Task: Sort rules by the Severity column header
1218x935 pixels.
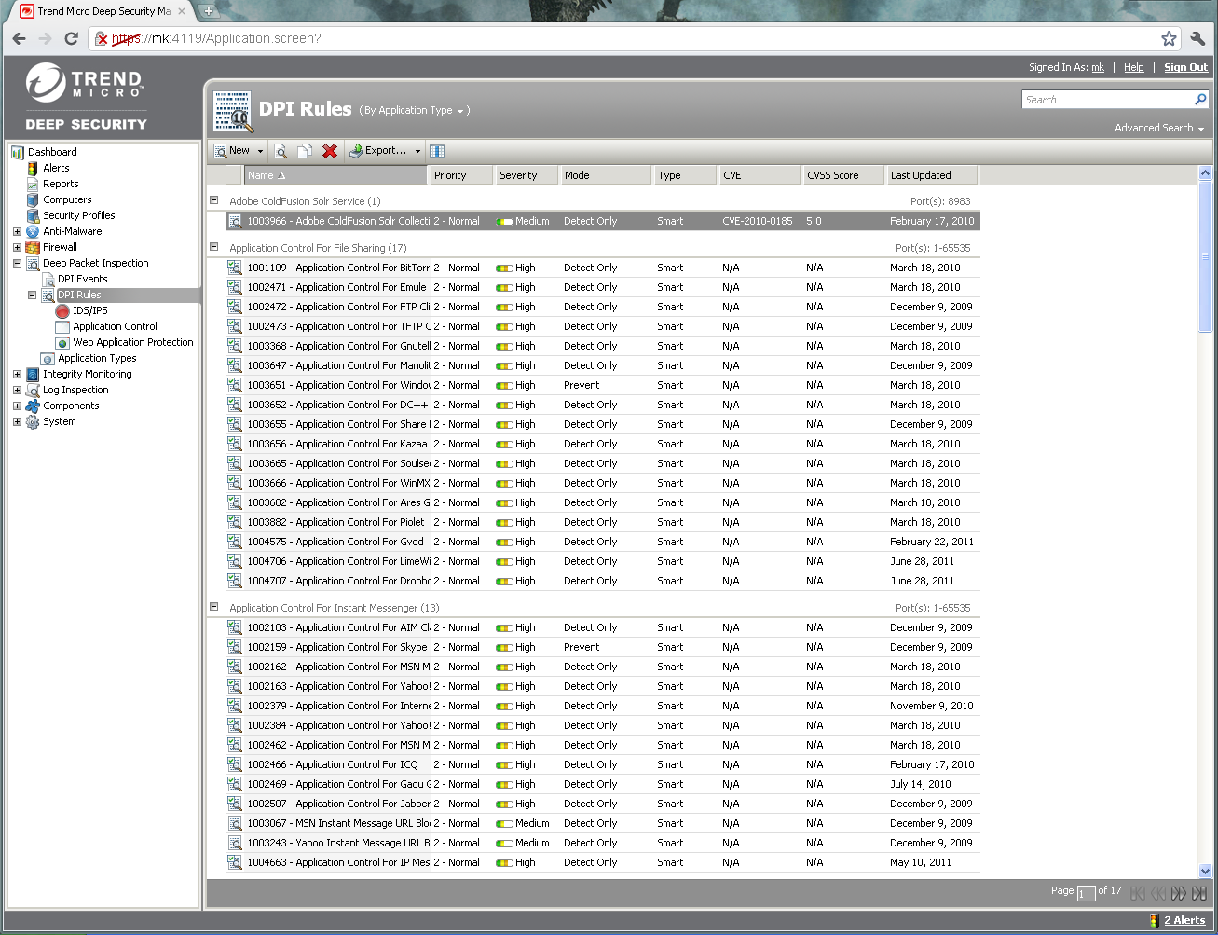Action: pyautogui.click(x=518, y=175)
